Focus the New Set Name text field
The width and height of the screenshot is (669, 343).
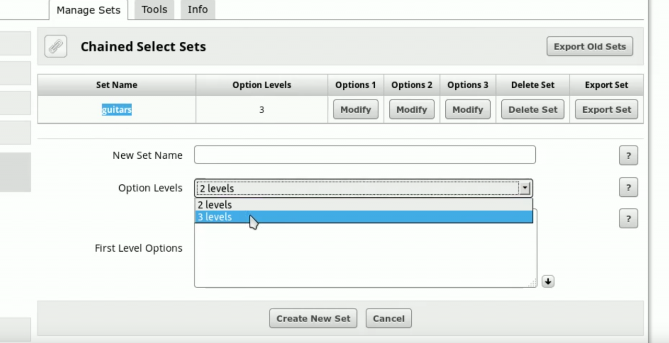coord(365,155)
